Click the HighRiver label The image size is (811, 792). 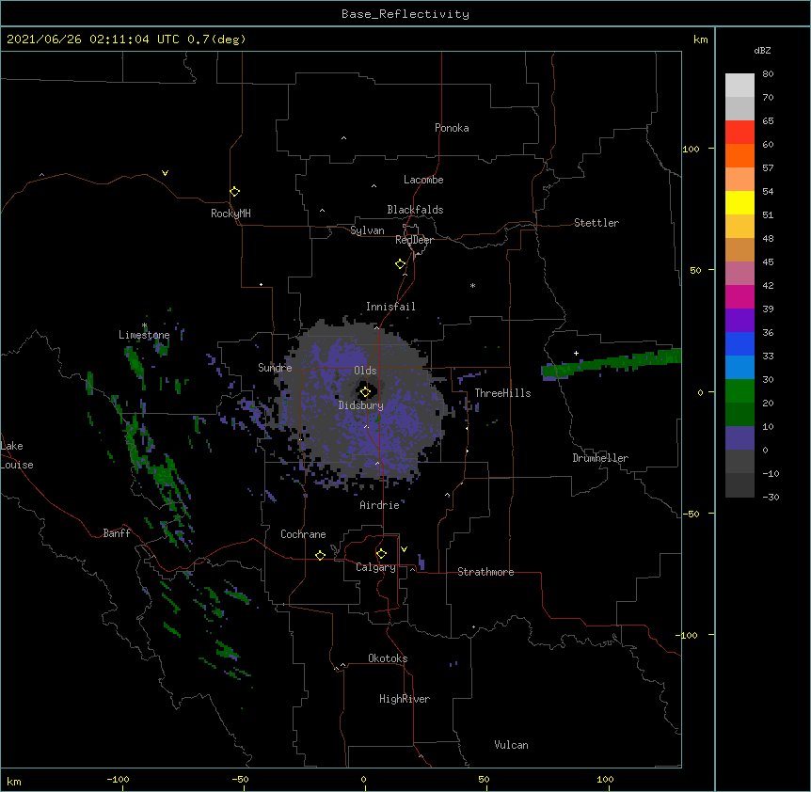pyautogui.click(x=405, y=699)
